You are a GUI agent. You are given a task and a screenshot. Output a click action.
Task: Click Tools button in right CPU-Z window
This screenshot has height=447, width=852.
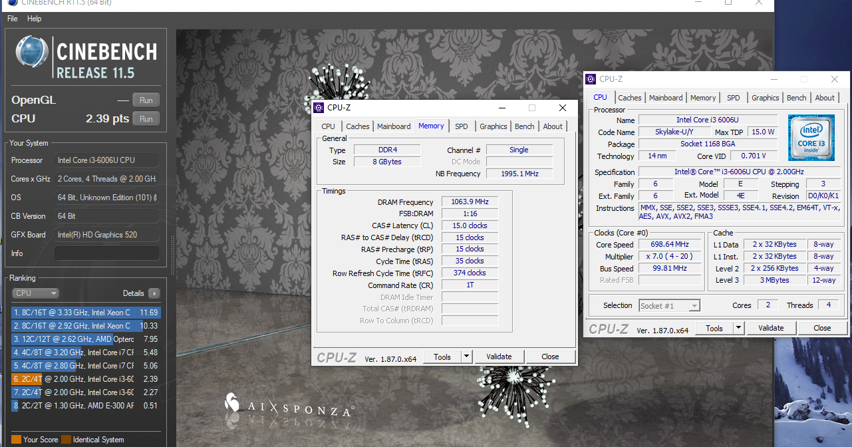point(714,329)
